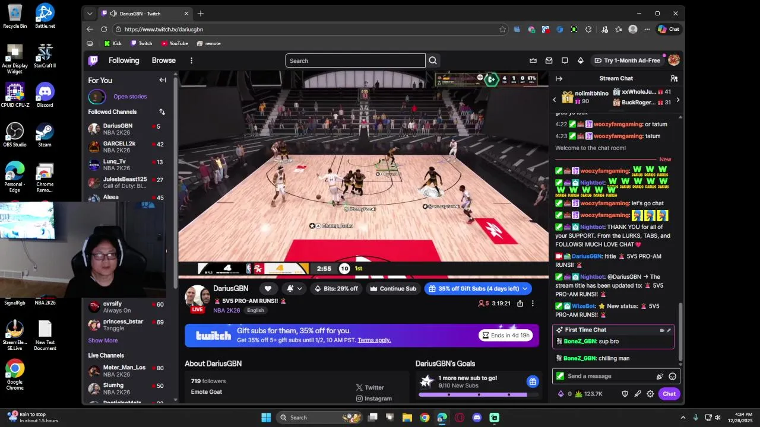760x427 pixels.
Task: Reload the page in Edge
Action: (104, 29)
